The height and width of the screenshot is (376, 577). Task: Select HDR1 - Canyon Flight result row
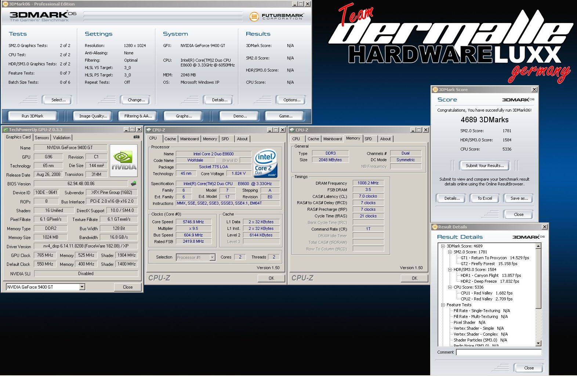(491, 276)
